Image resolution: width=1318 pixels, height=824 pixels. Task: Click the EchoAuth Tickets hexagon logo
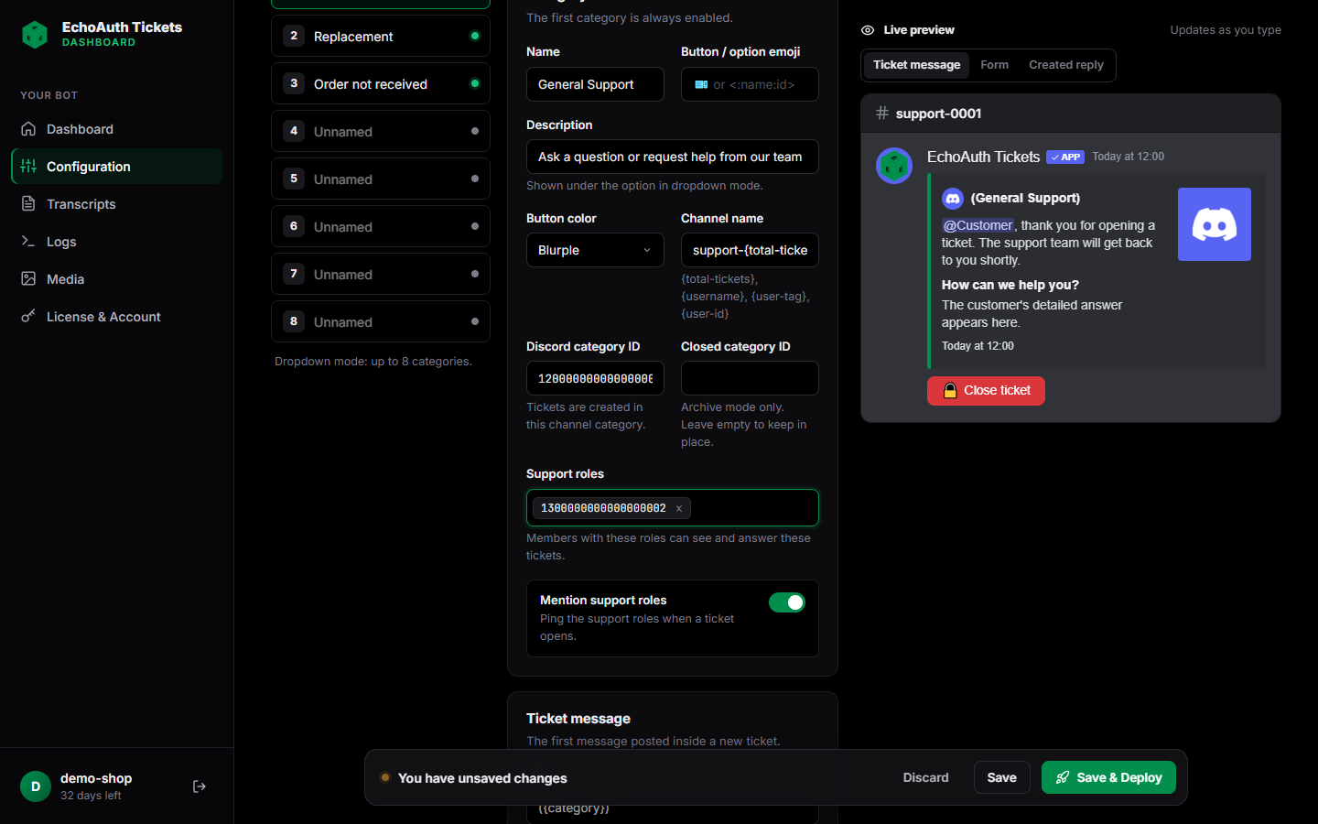click(35, 35)
